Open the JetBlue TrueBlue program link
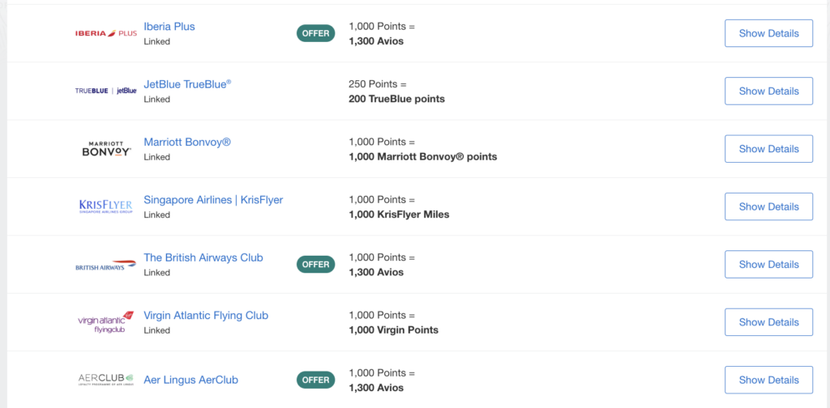This screenshot has height=408, width=830. tap(187, 84)
